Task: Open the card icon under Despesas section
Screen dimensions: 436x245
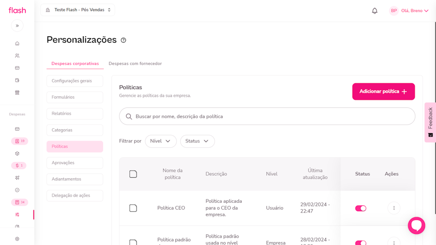Action: [x=17, y=129]
